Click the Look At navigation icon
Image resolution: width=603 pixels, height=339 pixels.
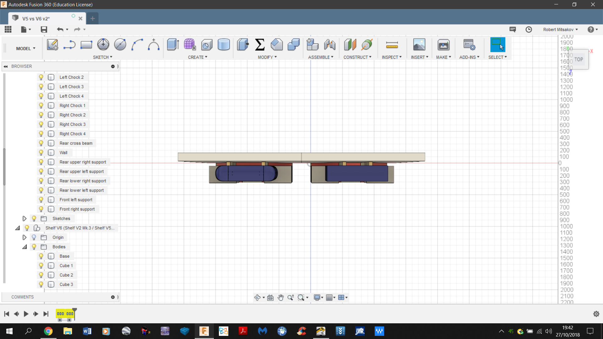pyautogui.click(x=270, y=298)
